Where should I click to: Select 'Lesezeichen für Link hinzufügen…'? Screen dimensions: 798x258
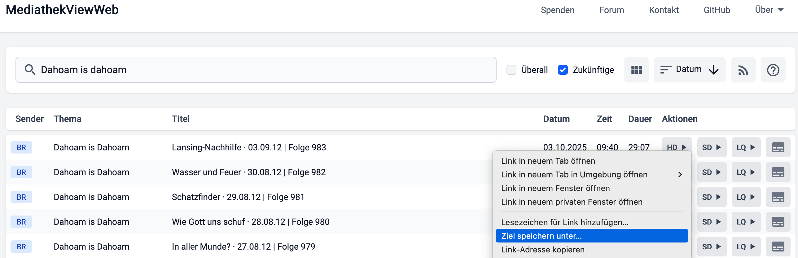click(592, 222)
